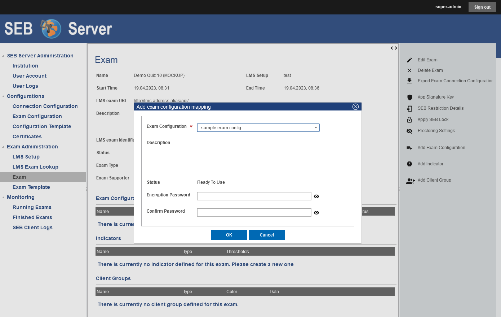The image size is (501, 317).
Task: Click the Sign out button
Action: pos(482,7)
